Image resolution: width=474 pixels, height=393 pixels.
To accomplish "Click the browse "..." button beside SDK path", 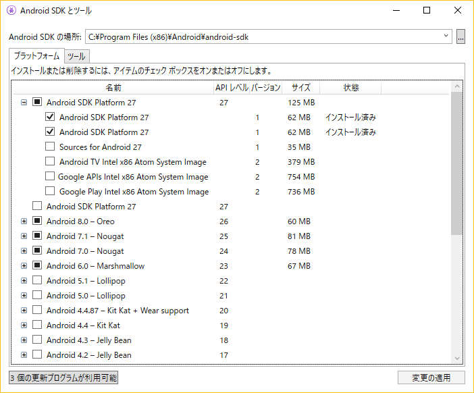I will pos(460,36).
